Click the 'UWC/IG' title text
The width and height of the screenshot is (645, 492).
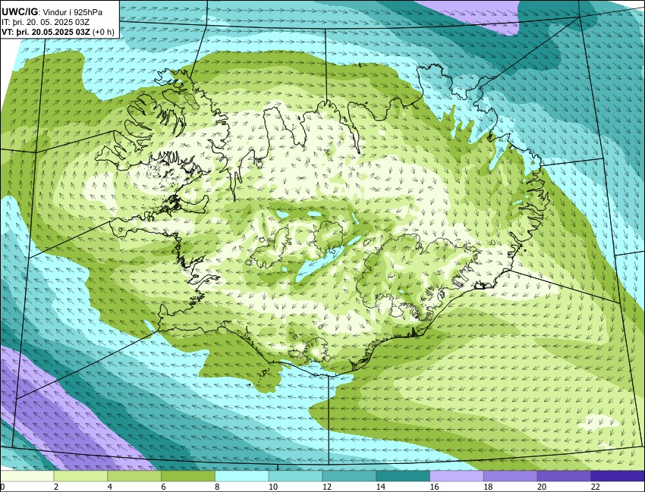click(21, 12)
